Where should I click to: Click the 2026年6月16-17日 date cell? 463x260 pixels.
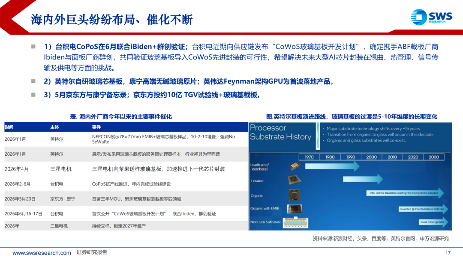(23, 214)
